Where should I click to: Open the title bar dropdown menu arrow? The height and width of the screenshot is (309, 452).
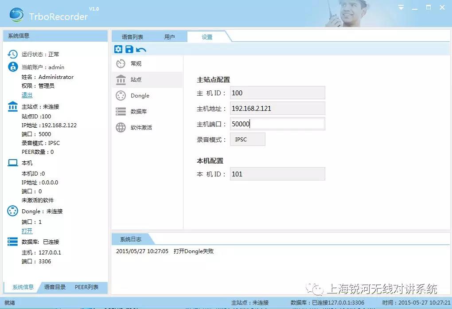401,8
